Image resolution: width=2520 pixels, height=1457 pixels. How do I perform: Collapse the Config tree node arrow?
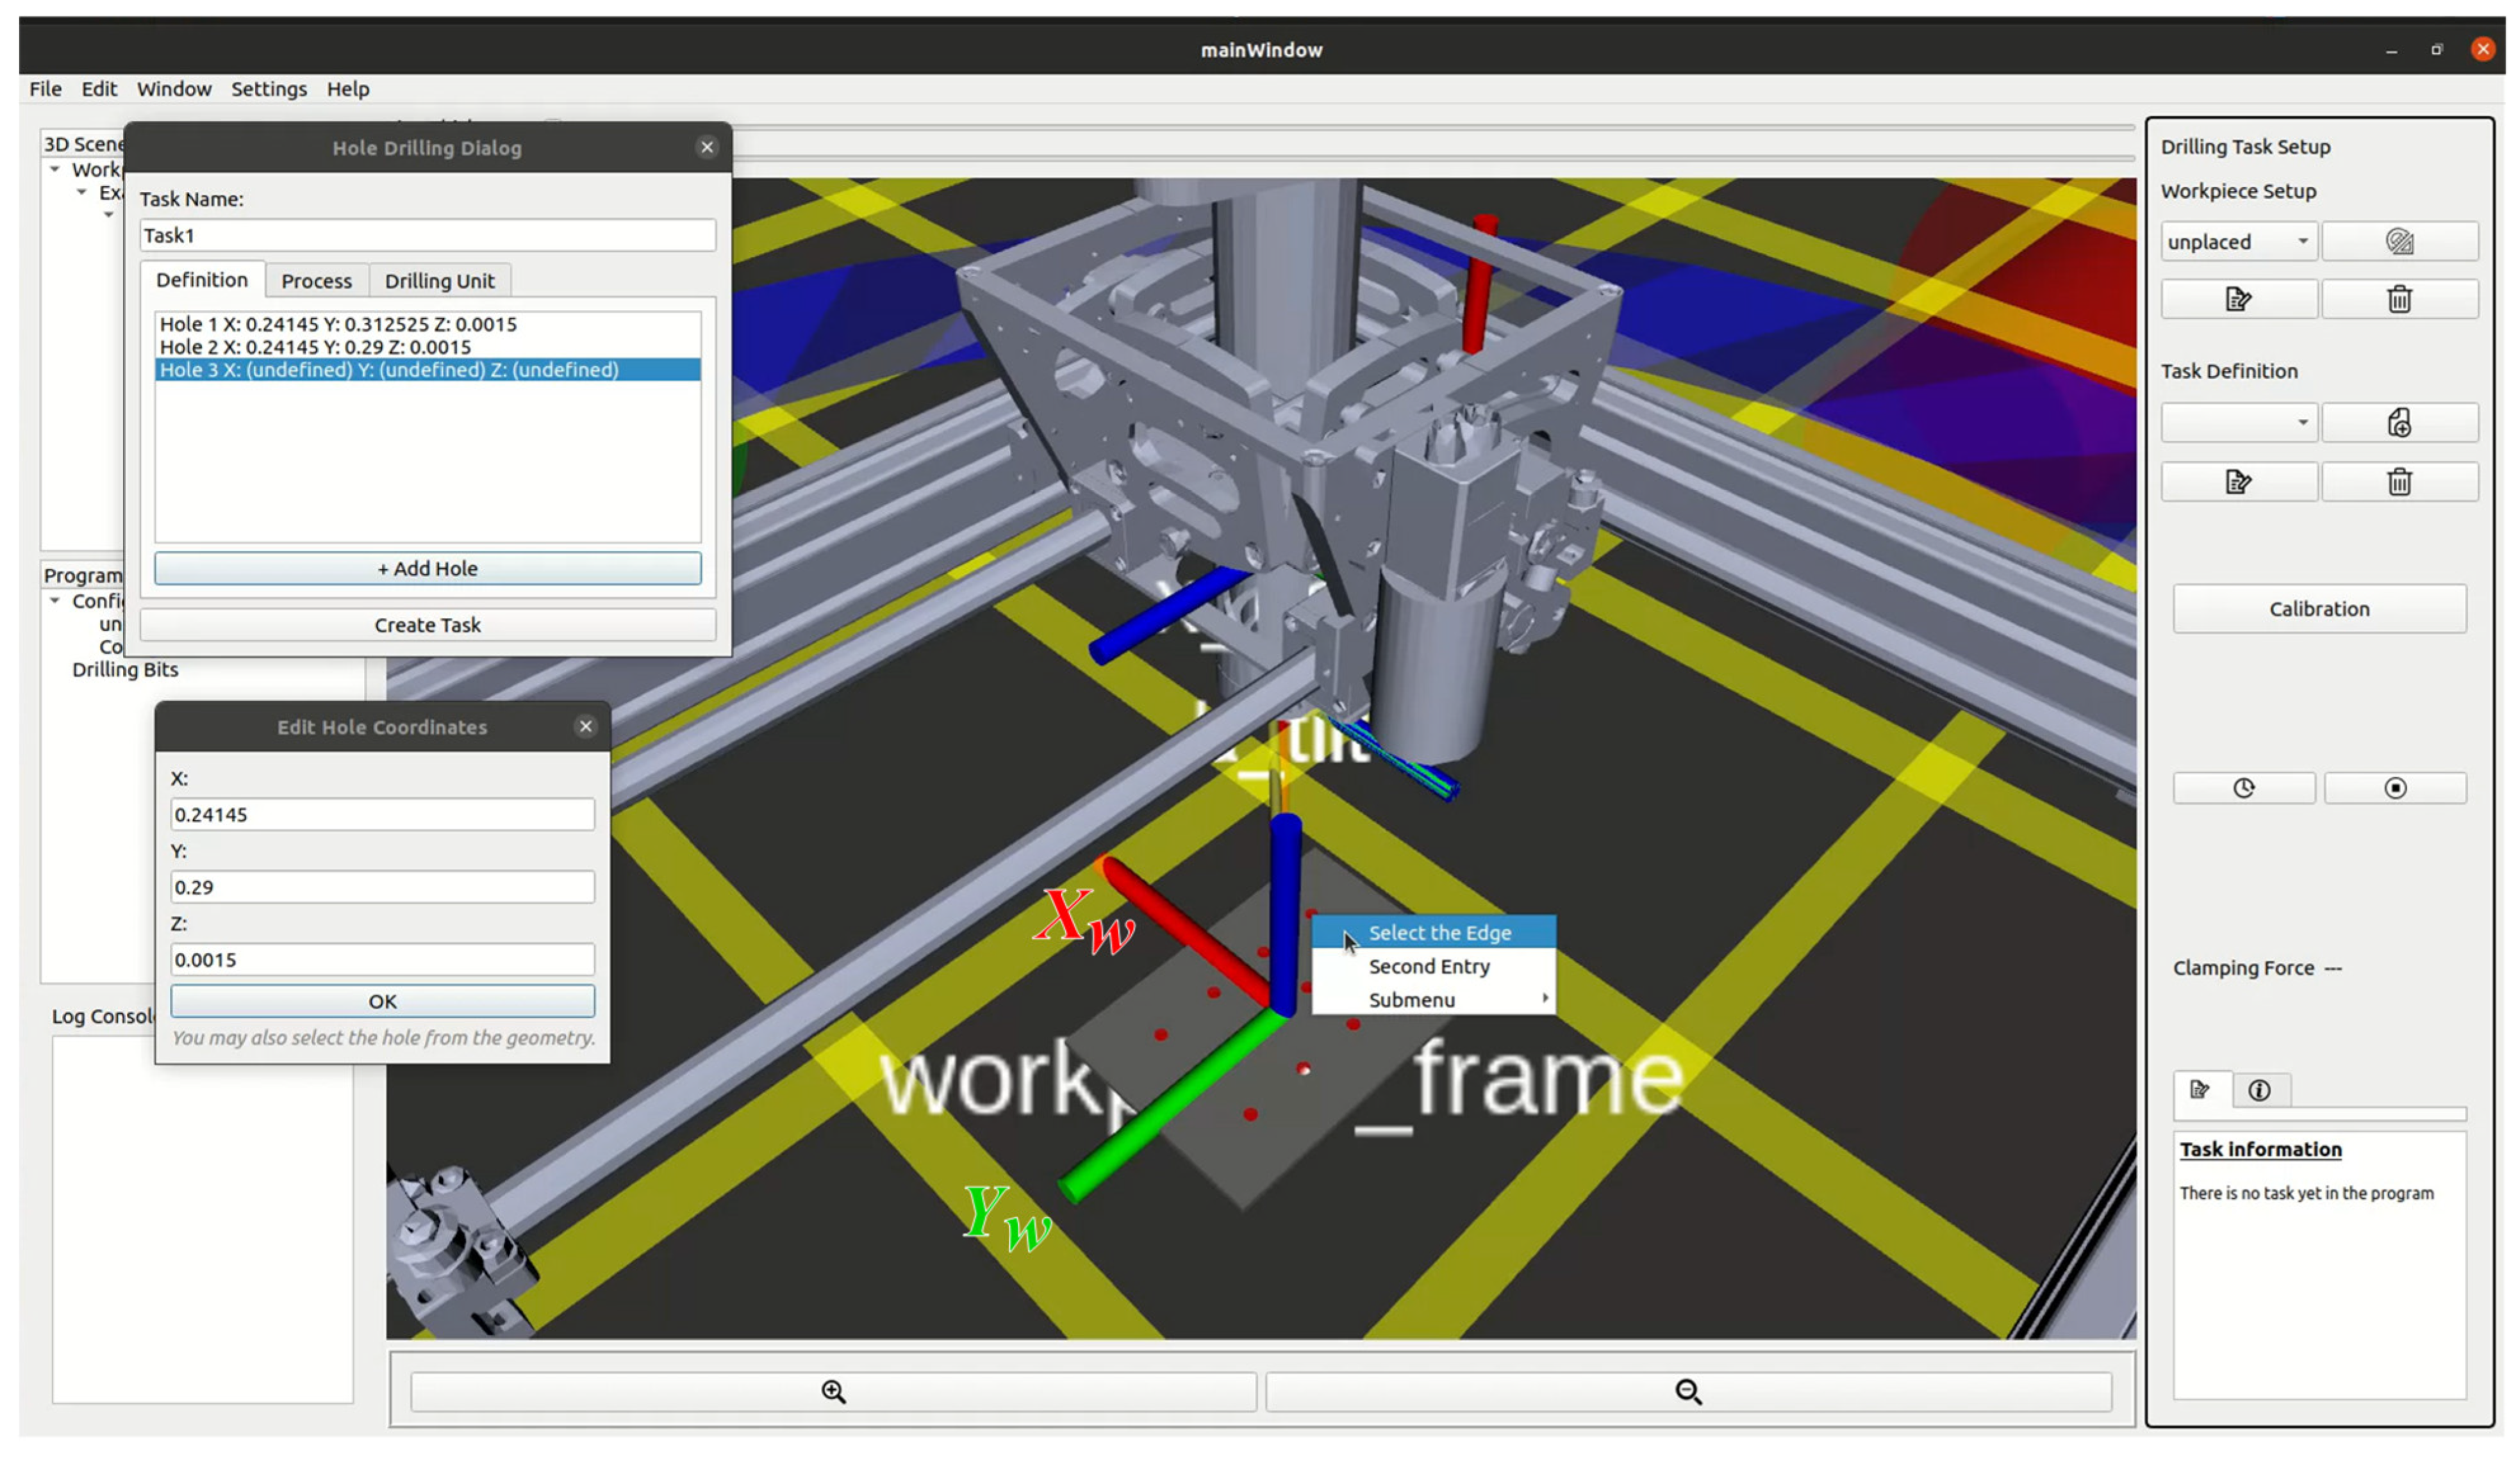[x=55, y=601]
